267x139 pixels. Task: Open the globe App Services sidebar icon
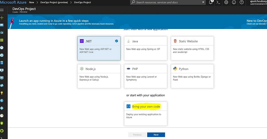pyautogui.click(x=2, y=55)
